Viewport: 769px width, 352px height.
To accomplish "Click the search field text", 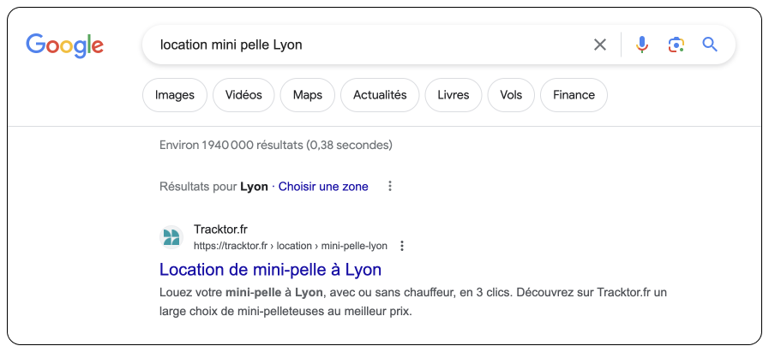I will click(231, 45).
